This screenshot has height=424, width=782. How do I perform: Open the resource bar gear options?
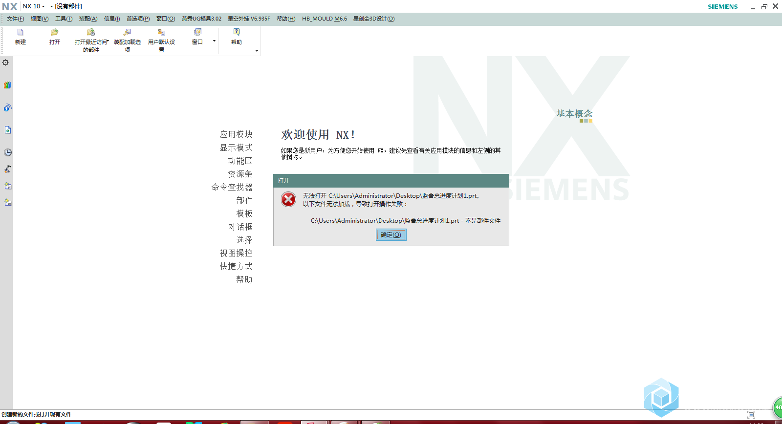coord(6,63)
